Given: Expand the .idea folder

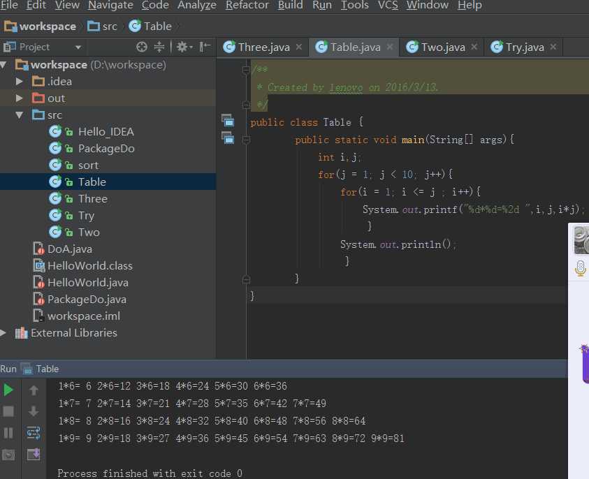Looking at the screenshot, I should [x=19, y=82].
